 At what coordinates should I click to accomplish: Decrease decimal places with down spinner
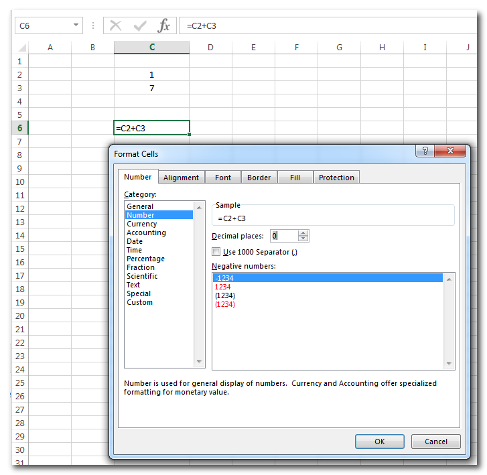pyautogui.click(x=303, y=239)
